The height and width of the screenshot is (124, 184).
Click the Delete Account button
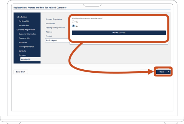tap(119, 33)
